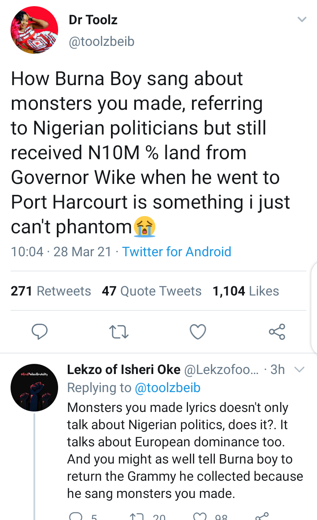
Task: Reply to Dr Toolz's main tweet
Action: point(40,332)
